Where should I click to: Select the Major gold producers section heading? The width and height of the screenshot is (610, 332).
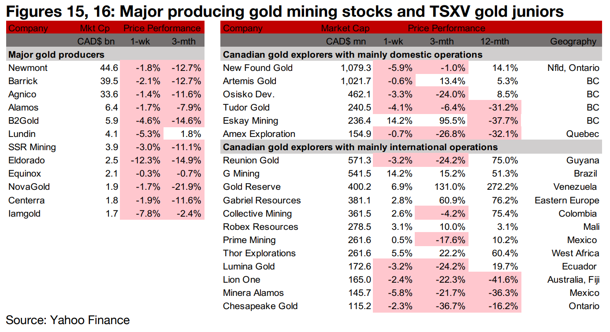56,55
